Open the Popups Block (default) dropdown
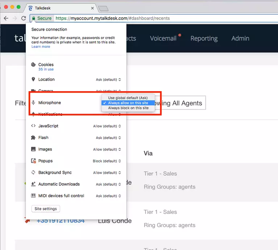 pos(107,161)
